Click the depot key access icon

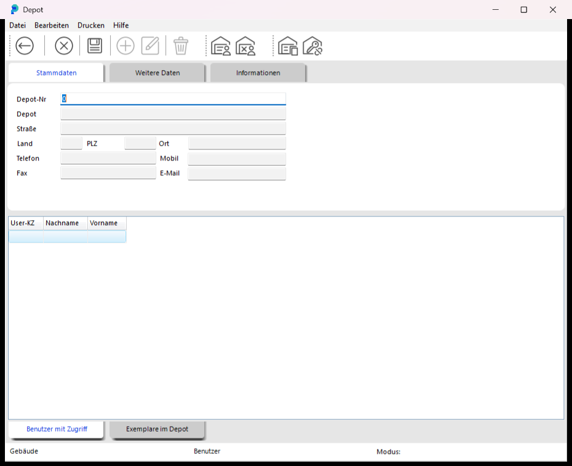tap(312, 46)
